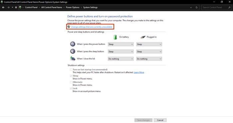233x123 pixels.
Task: Click the laptop lid icon
Action: coord(73,59)
